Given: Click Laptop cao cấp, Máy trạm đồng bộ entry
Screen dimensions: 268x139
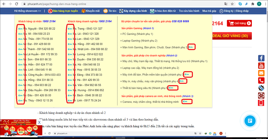Looking at the screenshot, I should coord(151,68).
